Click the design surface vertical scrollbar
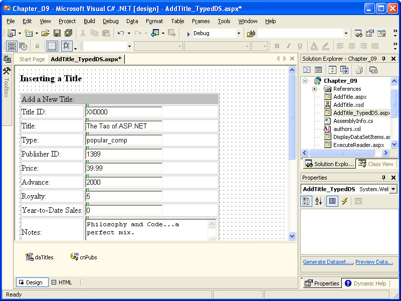401x301 pixels. pos(292,150)
